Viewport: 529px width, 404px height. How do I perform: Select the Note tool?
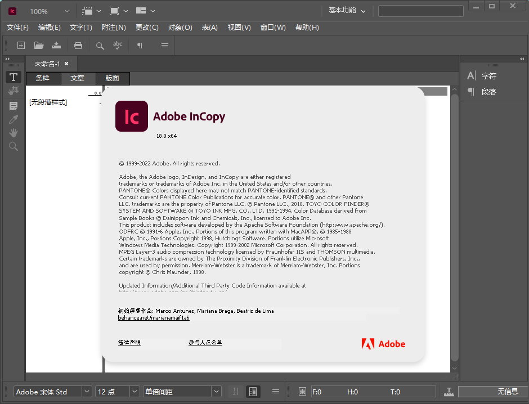(14, 106)
